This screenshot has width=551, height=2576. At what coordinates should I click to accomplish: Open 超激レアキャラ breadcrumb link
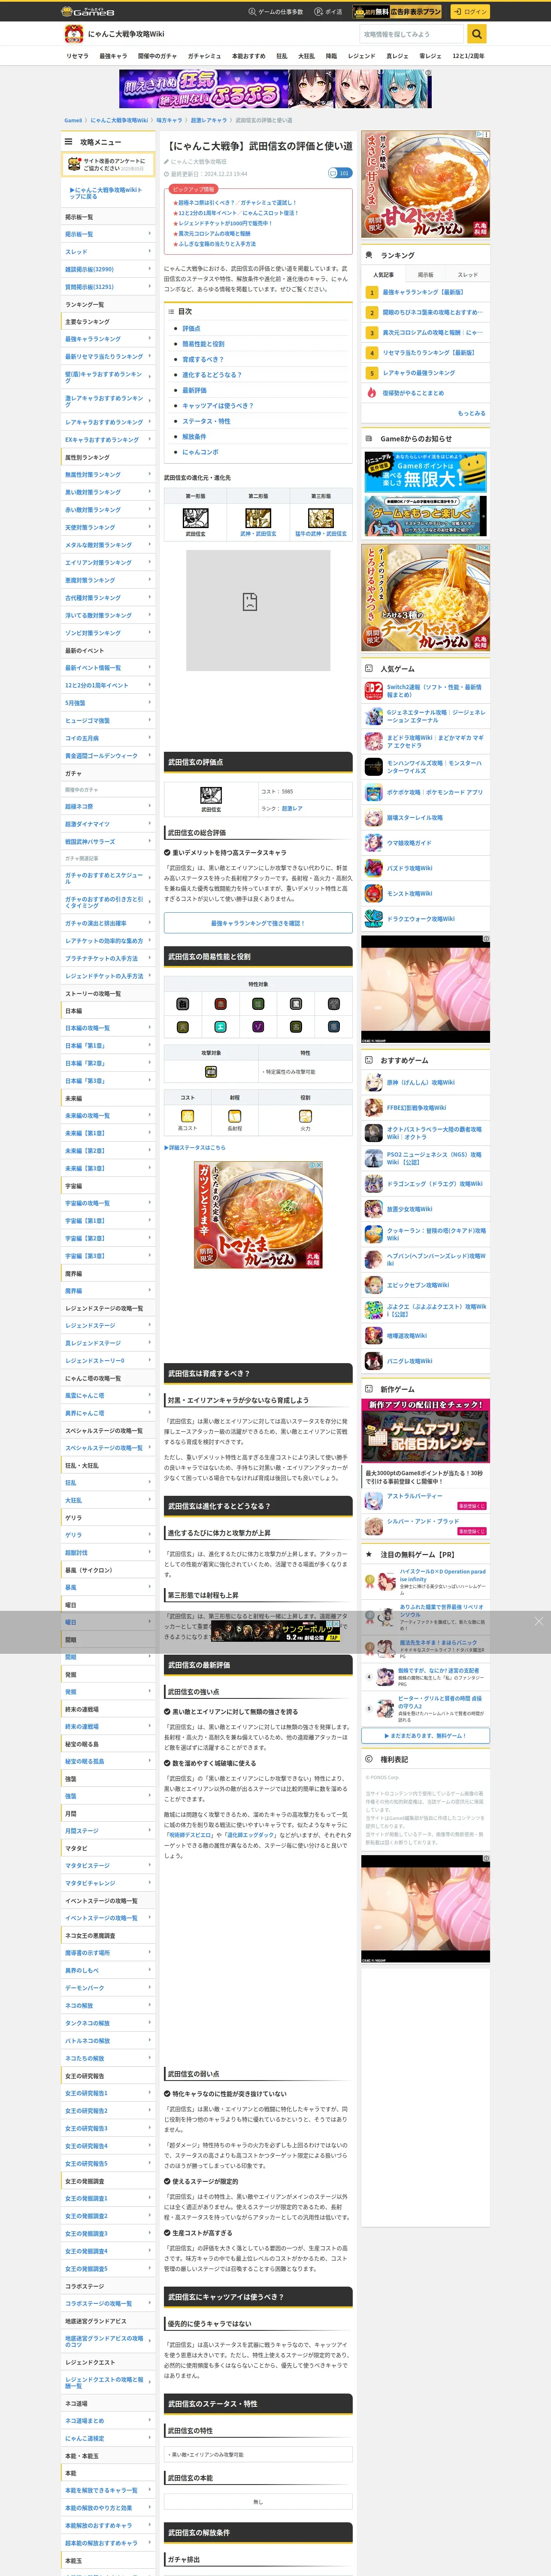pyautogui.click(x=210, y=120)
